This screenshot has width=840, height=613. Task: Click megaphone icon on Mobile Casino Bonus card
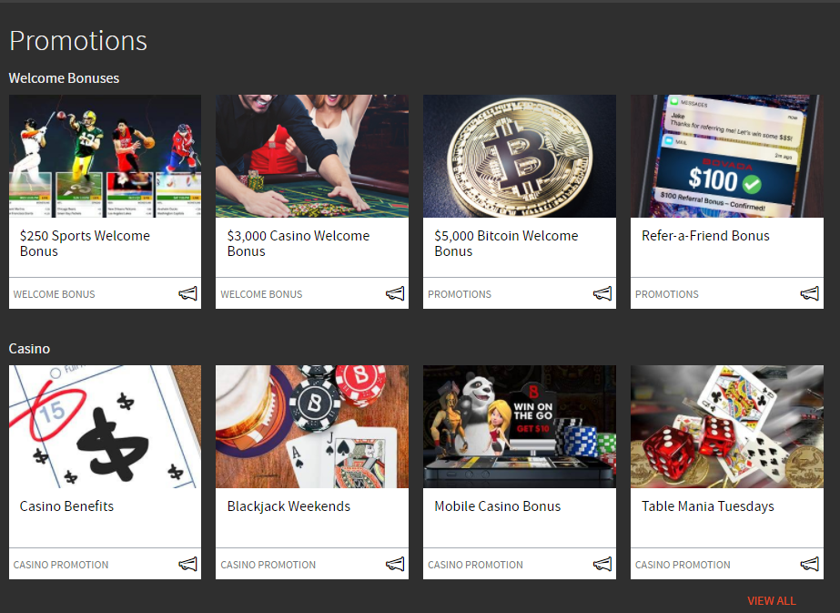pos(602,564)
